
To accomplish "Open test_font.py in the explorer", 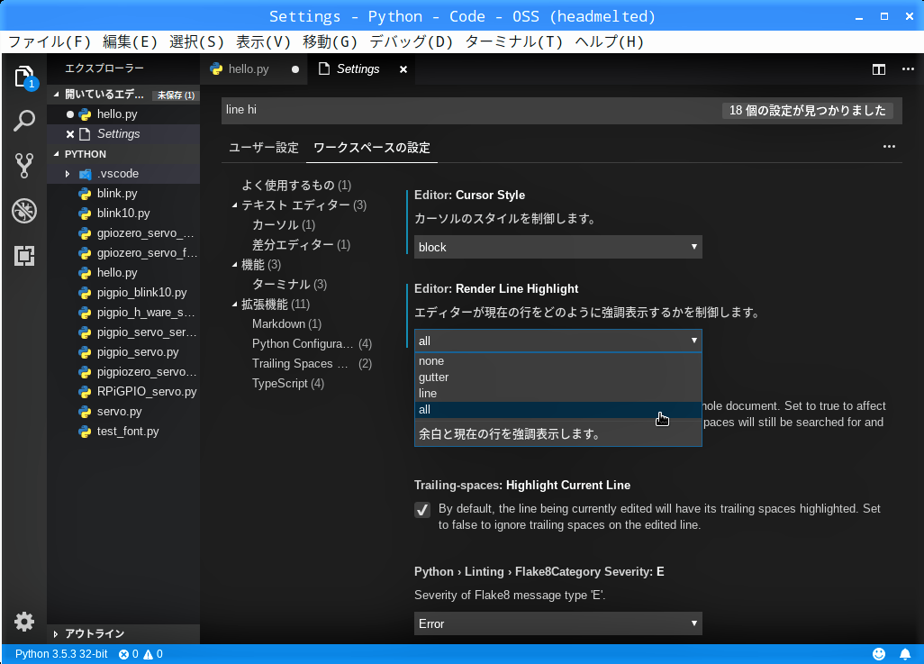I will coord(123,432).
